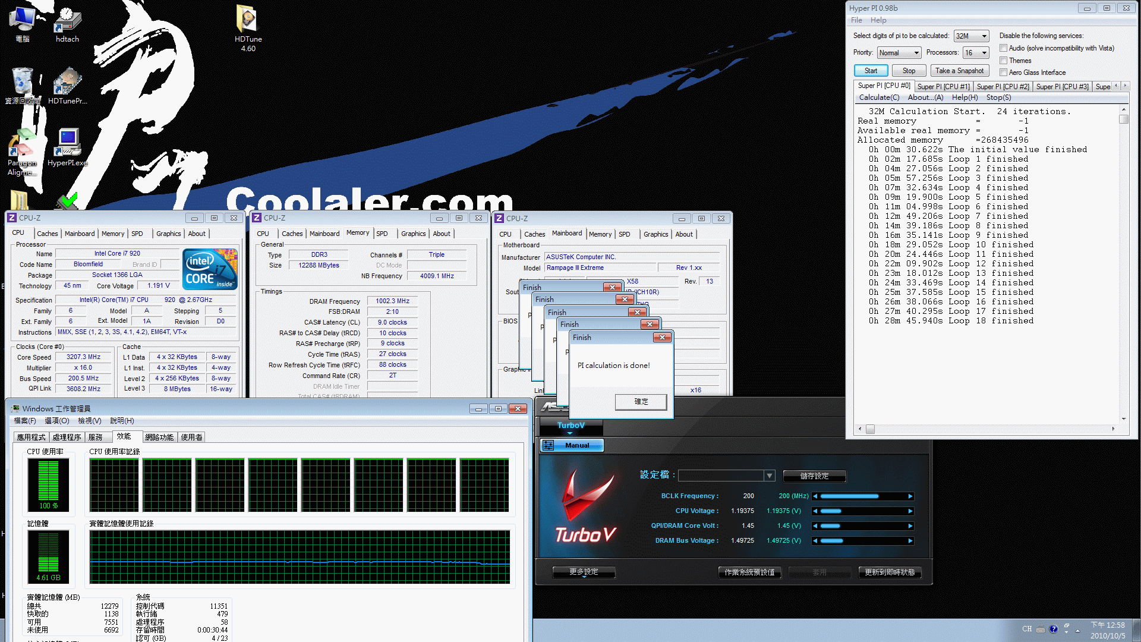Open the Help menu in Hyper PI
The height and width of the screenshot is (642, 1141).
tap(878, 20)
